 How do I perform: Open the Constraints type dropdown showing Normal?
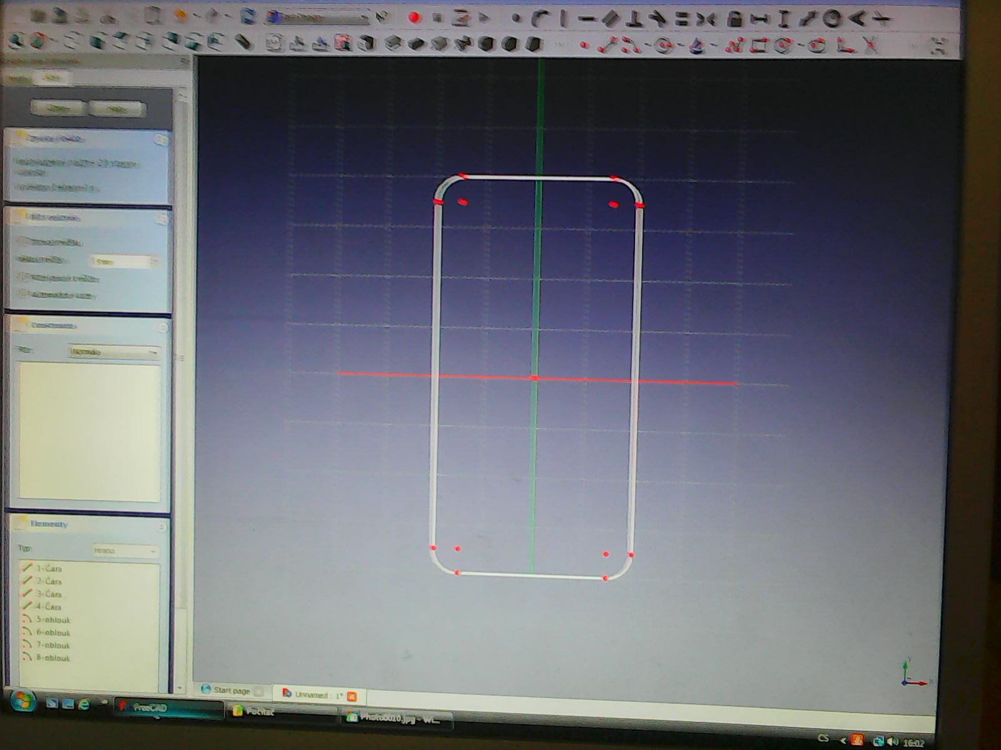pyautogui.click(x=114, y=352)
